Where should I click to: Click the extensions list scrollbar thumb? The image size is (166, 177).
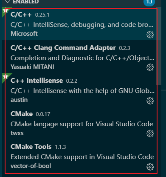(159, 46)
